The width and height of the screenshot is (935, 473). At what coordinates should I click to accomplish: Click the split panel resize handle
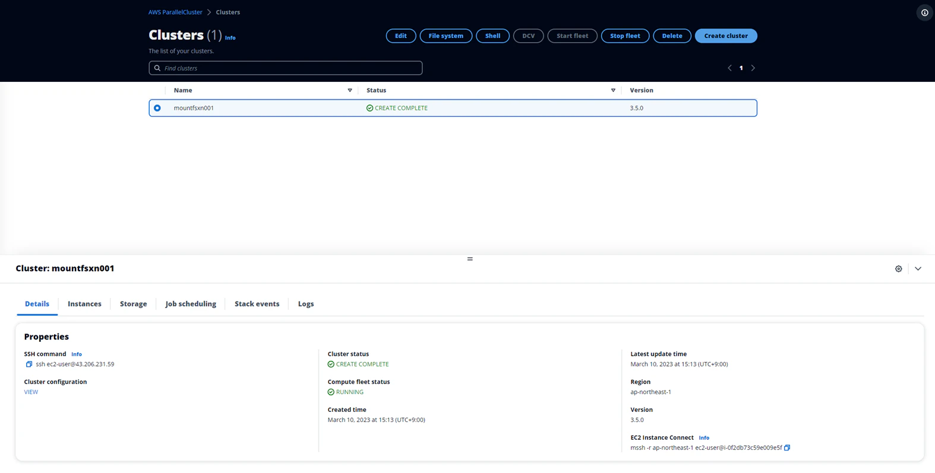470,259
